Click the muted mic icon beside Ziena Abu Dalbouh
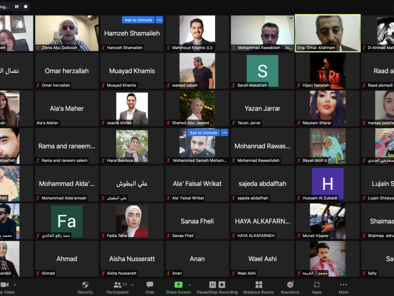This screenshot has height=296, width=394. click(38, 48)
